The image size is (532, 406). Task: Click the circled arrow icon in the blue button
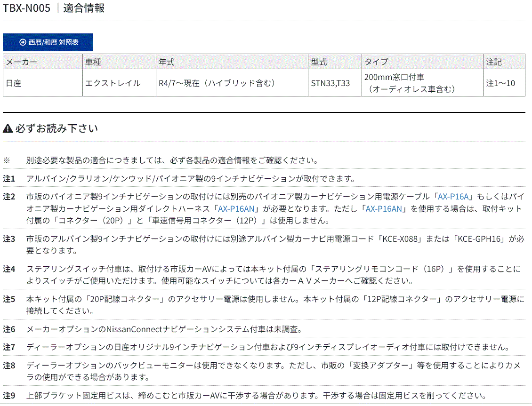coord(22,42)
